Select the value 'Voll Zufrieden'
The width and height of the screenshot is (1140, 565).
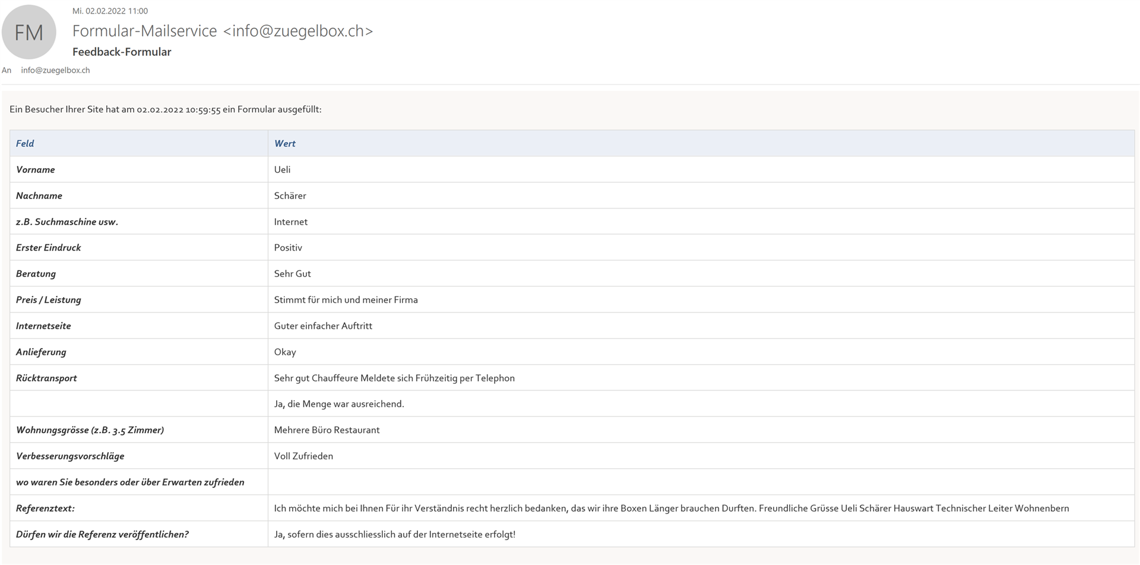click(x=303, y=456)
